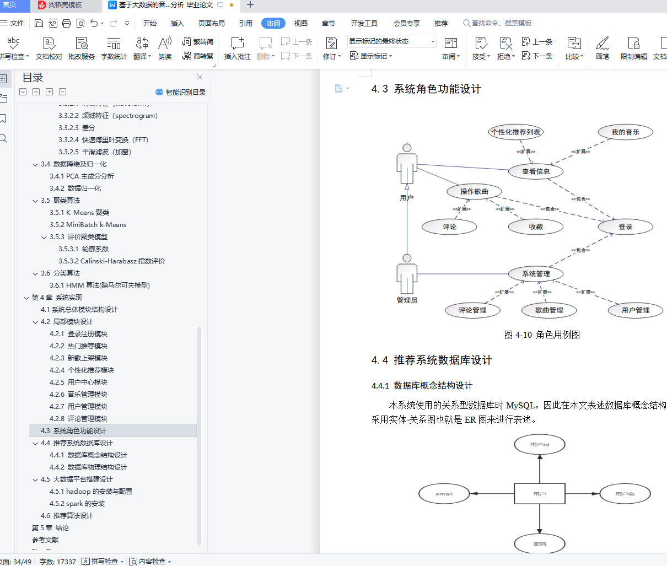
Task: Close the 目录 outline panel
Action: point(200,77)
